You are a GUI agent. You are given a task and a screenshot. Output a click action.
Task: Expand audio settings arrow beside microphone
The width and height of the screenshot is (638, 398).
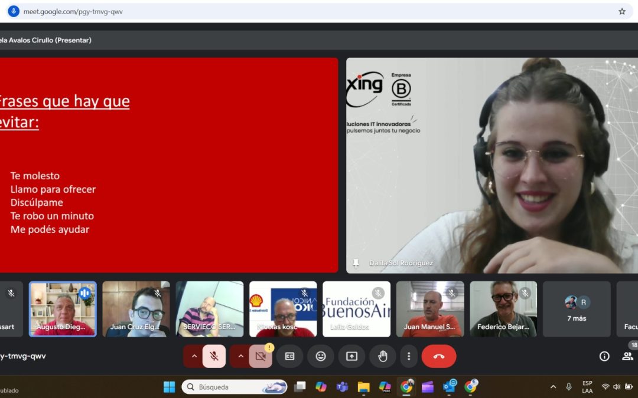194,356
